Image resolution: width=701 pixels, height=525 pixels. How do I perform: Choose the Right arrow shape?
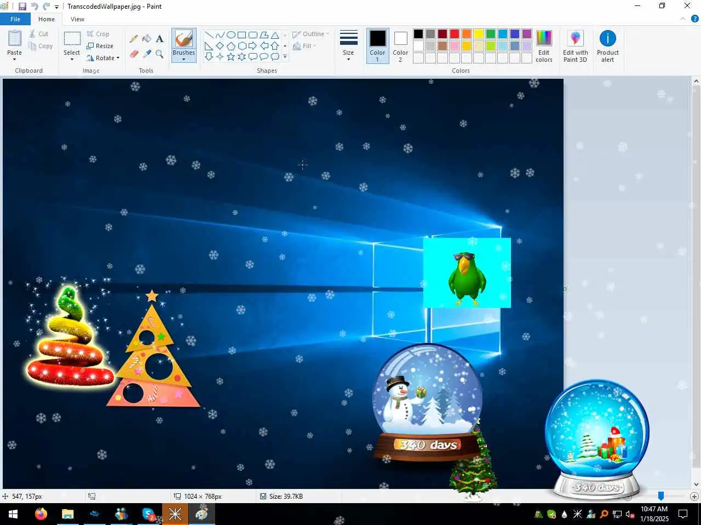tap(252, 46)
